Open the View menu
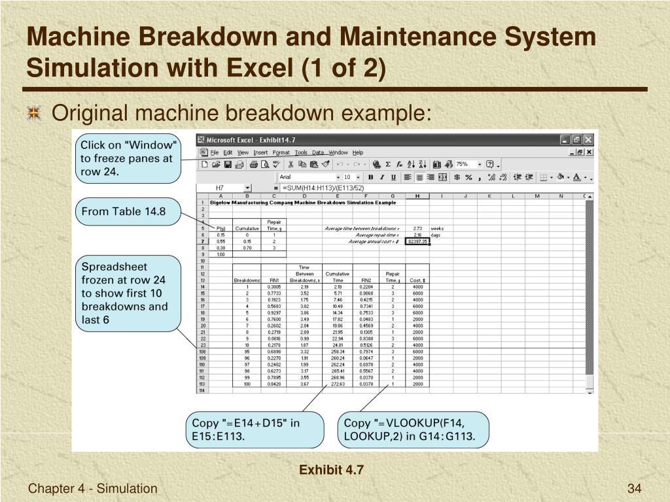Screen dimensions: 670x502 [243, 152]
